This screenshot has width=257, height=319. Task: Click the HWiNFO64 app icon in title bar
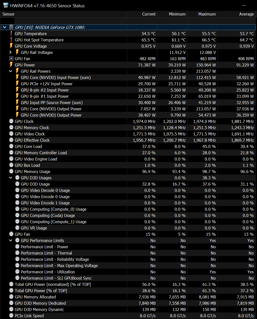pyautogui.click(x=6, y=5)
